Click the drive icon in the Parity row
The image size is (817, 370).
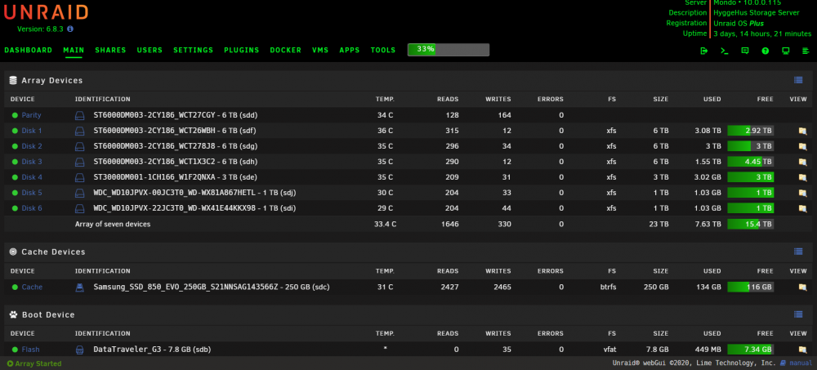pos(80,115)
